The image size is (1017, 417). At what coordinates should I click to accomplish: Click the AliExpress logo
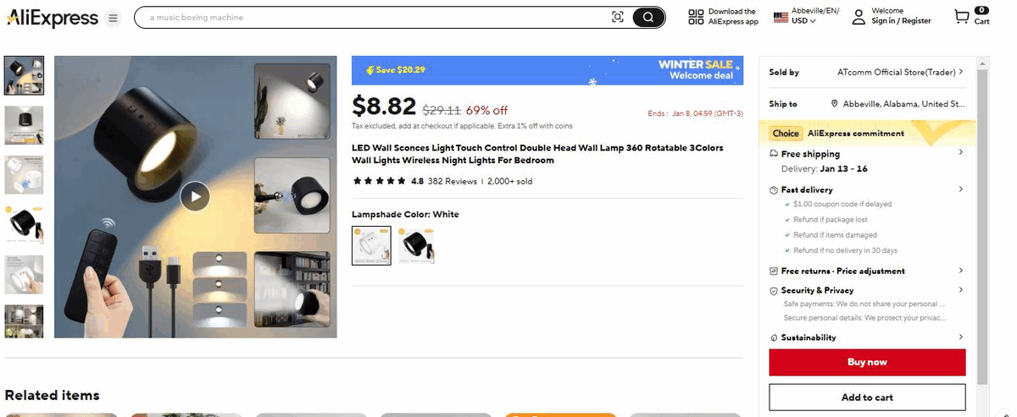click(52, 17)
